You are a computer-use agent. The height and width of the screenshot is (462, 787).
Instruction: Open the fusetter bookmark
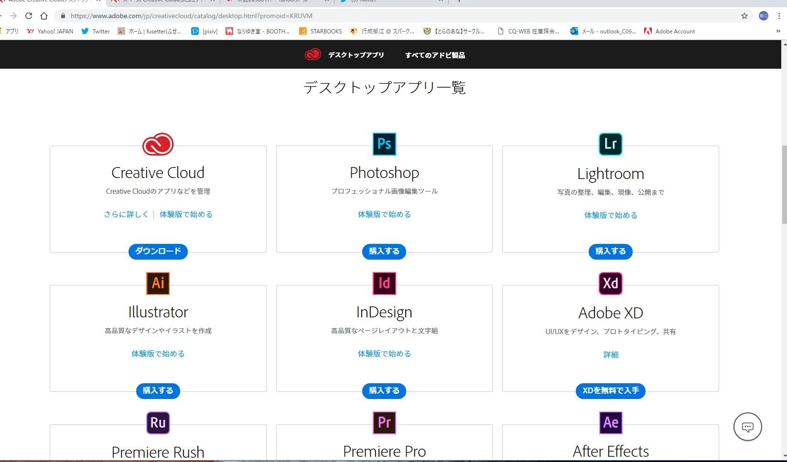(x=150, y=31)
